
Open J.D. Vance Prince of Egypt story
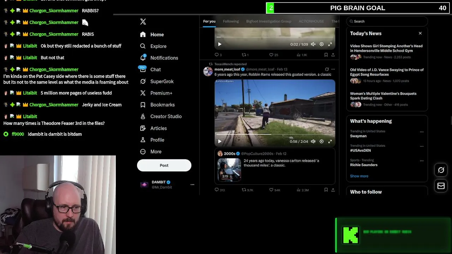(x=387, y=75)
